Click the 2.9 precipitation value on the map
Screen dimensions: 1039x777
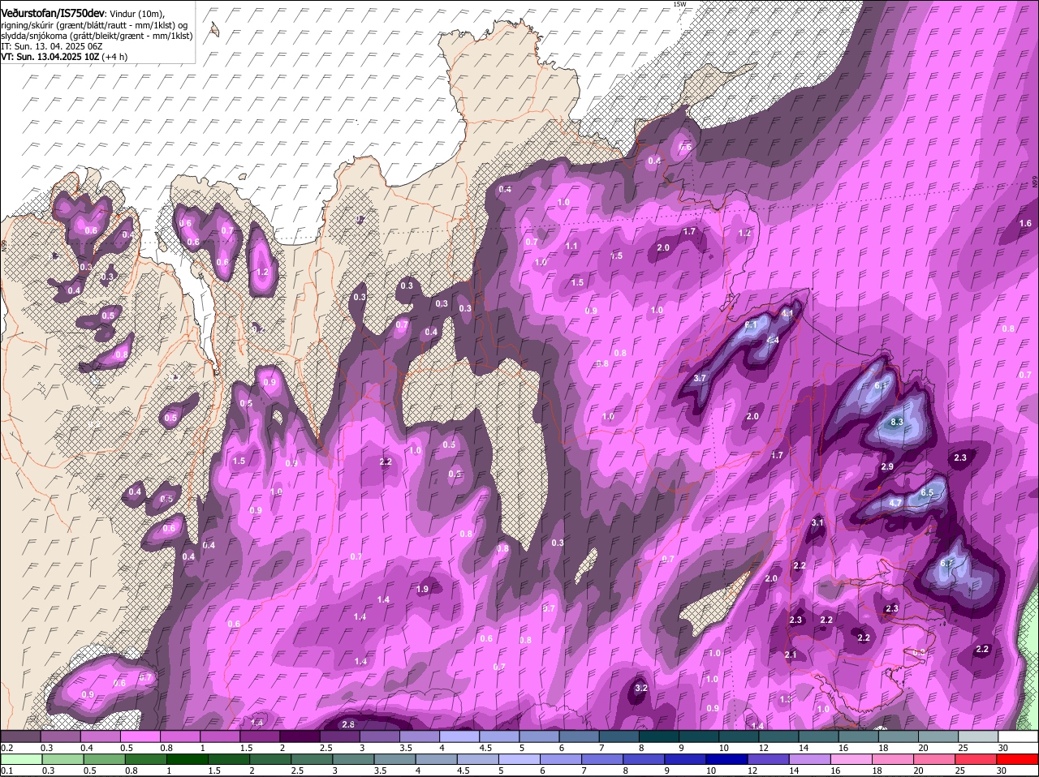pyautogui.click(x=887, y=466)
